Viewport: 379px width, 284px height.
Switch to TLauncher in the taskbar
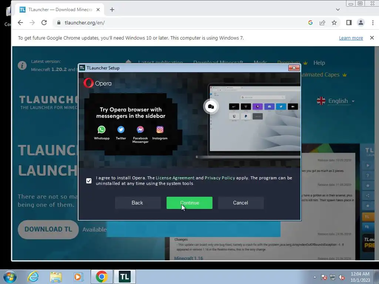pos(124,277)
